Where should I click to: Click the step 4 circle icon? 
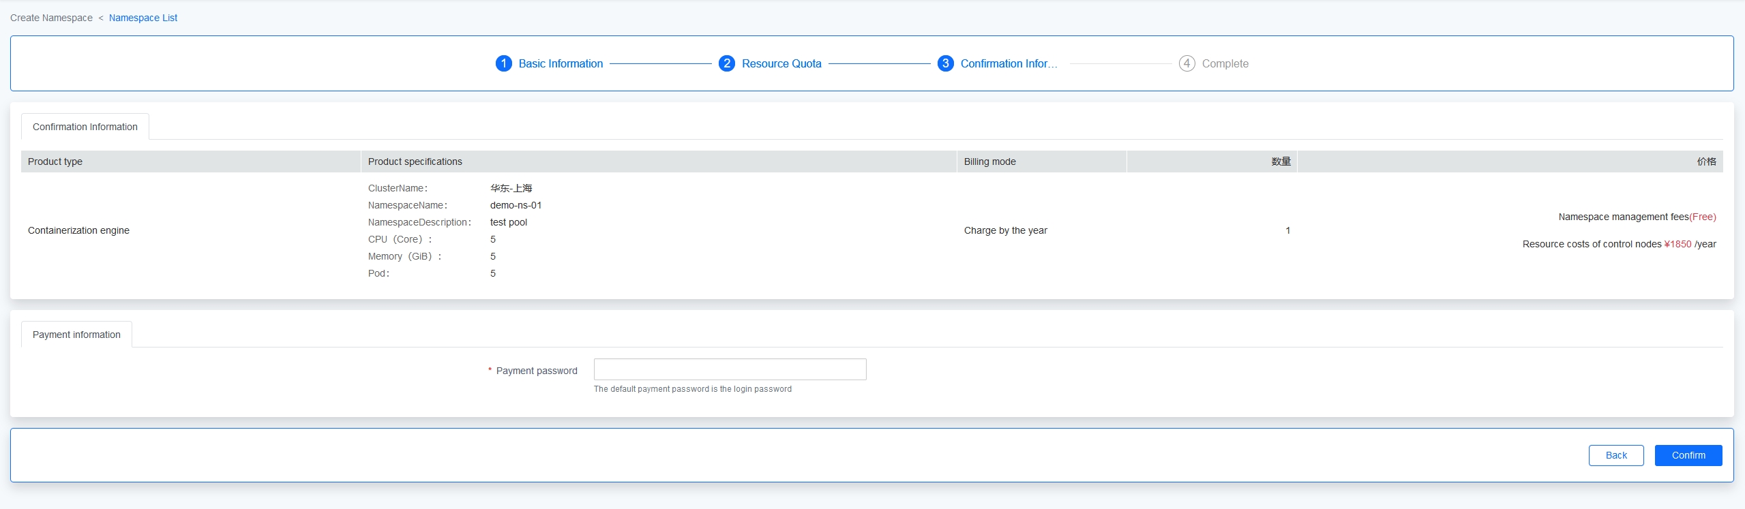[x=1187, y=63]
